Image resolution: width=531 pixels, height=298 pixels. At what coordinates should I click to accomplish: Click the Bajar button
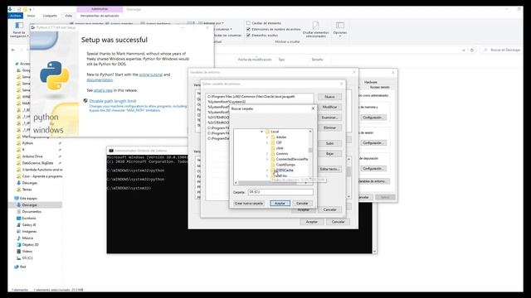point(329,154)
